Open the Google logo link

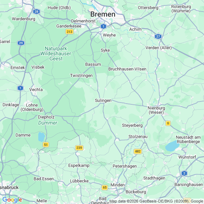pyautogui.click(x=12, y=200)
